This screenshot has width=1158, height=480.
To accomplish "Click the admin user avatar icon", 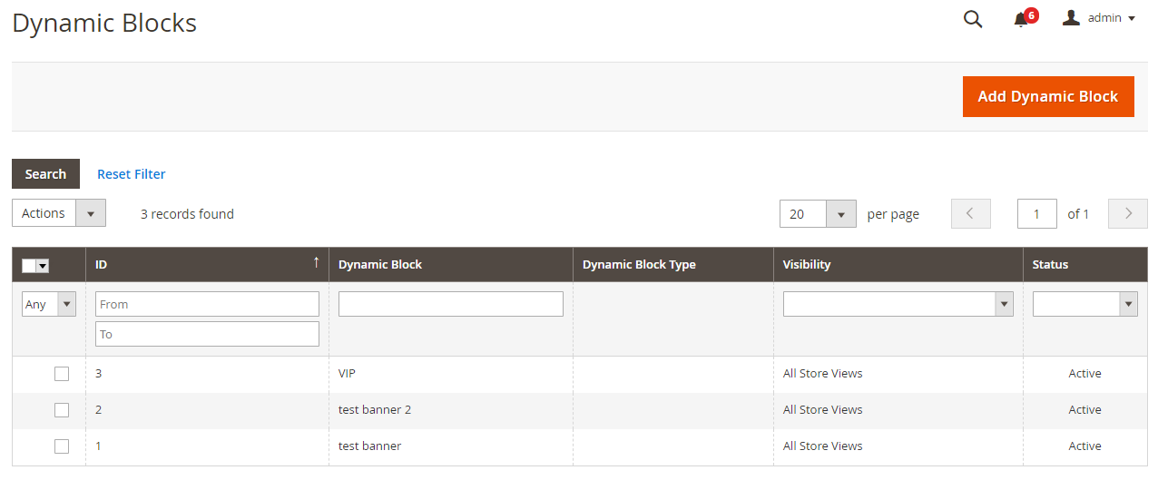I will (x=1071, y=17).
